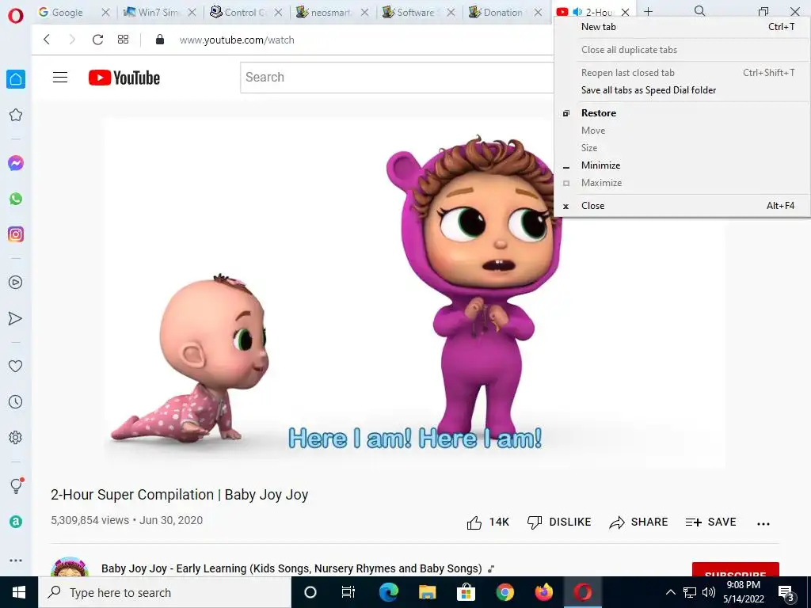Reload the YouTube page
811x608 pixels.
(x=97, y=40)
